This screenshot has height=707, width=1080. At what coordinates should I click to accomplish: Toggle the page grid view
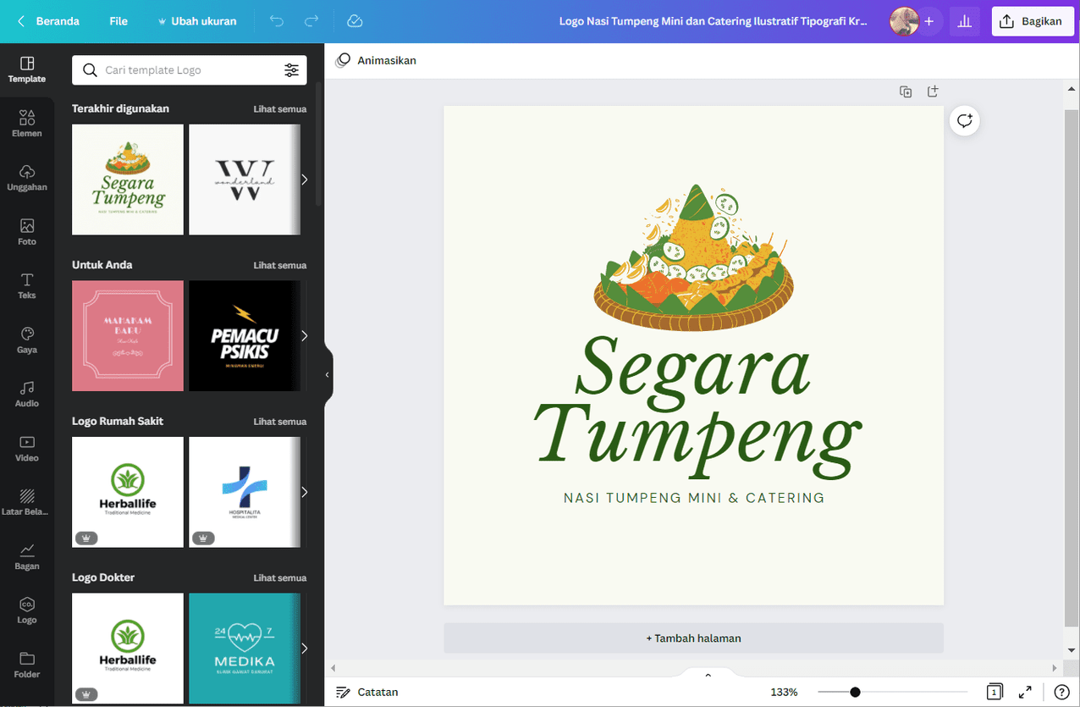pos(995,692)
